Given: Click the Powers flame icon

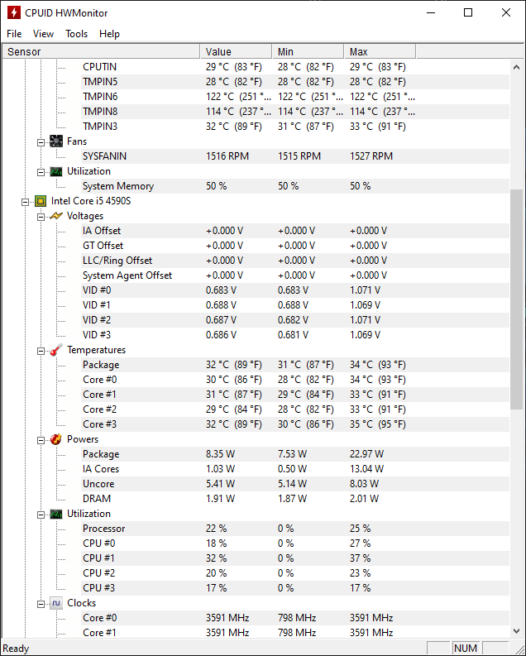Looking at the screenshot, I should click(x=56, y=439).
